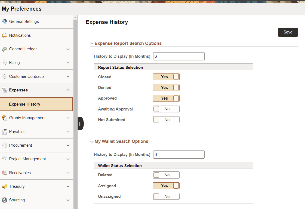Viewport: 305px width, 209px height.
Task: Expand the Treasury preferences category
Action: click(68, 186)
